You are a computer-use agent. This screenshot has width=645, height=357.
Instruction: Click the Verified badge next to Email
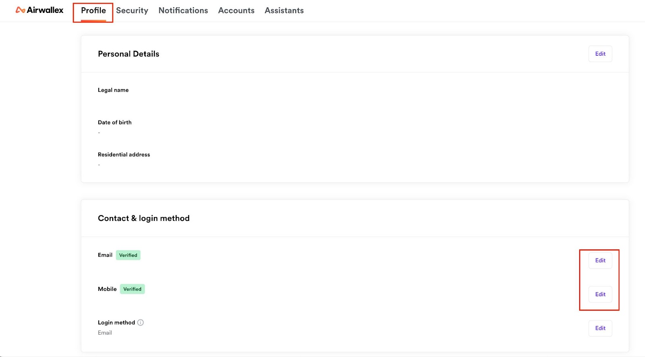coord(128,255)
